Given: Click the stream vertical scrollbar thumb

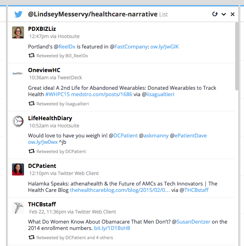Looking at the screenshot, I should (x=237, y=56).
